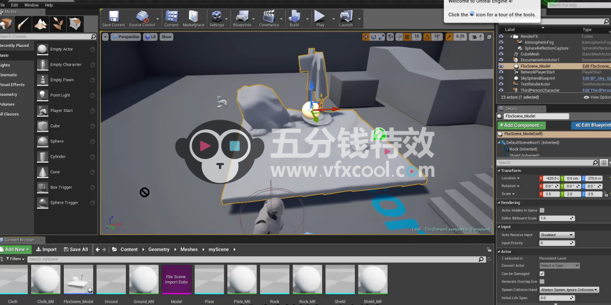
Task: Open the Settings toolbar icon
Action: click(217, 18)
